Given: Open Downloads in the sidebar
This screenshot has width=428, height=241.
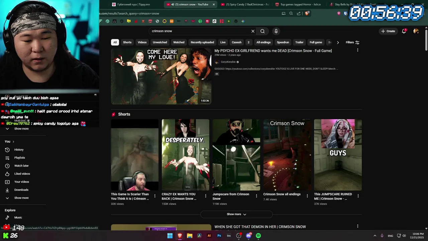Looking at the screenshot, I should [21, 190].
